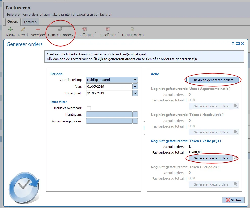The image size is (250, 208).
Task: Open the Voor instelling dropdown
Action: point(135,80)
